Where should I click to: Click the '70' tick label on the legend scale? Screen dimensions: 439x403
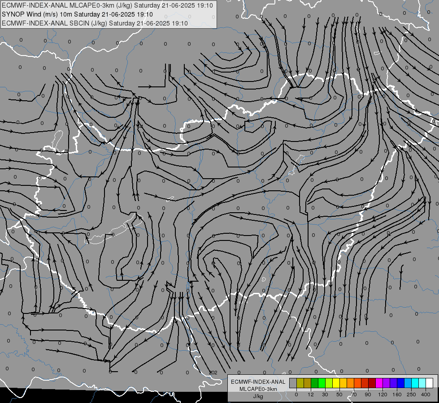click(354, 394)
